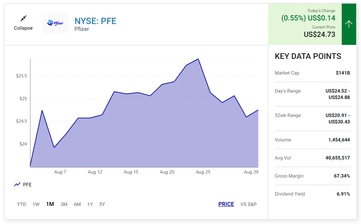Select the 6M time range
Image resolution: width=361 pixels, height=224 pixels.
pyautogui.click(x=77, y=204)
